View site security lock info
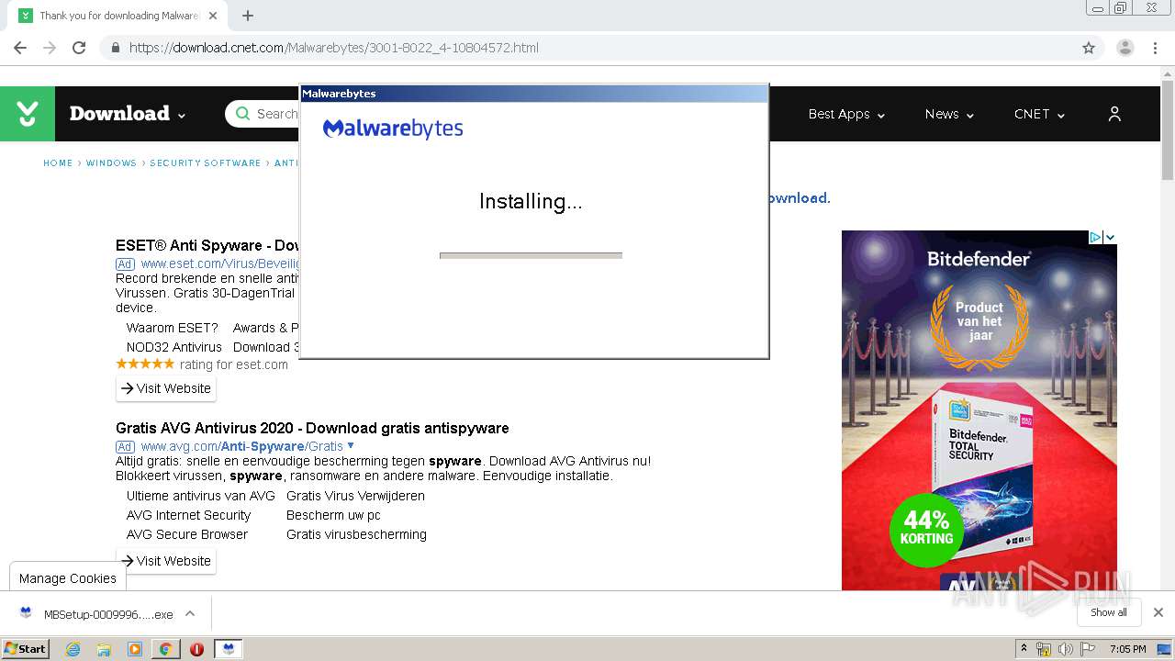 [116, 48]
